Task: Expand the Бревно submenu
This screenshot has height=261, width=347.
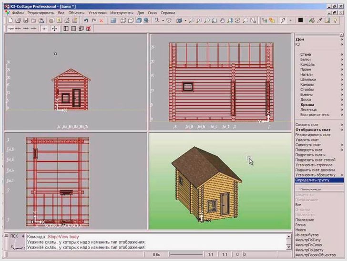Action: (319, 94)
